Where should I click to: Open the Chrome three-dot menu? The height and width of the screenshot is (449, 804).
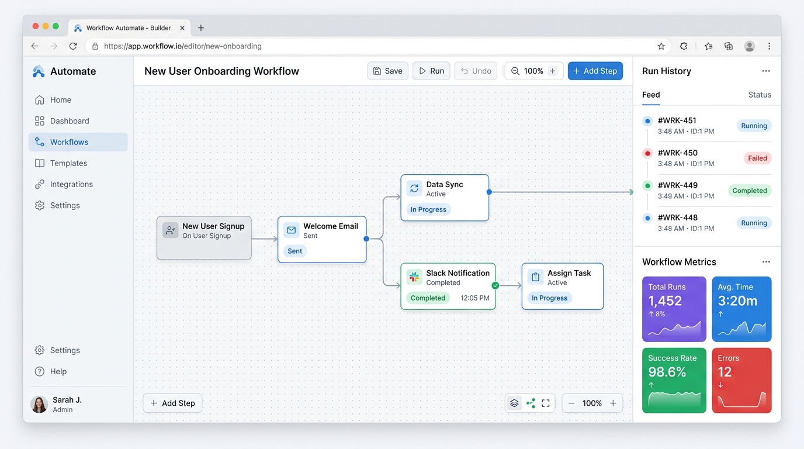click(x=769, y=46)
